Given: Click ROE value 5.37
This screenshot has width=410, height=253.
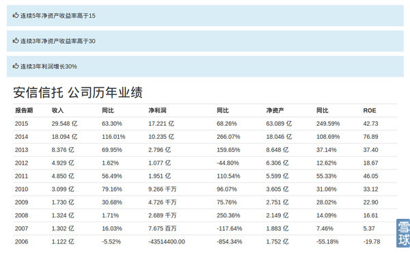Looking at the screenshot, I should coord(369,228).
